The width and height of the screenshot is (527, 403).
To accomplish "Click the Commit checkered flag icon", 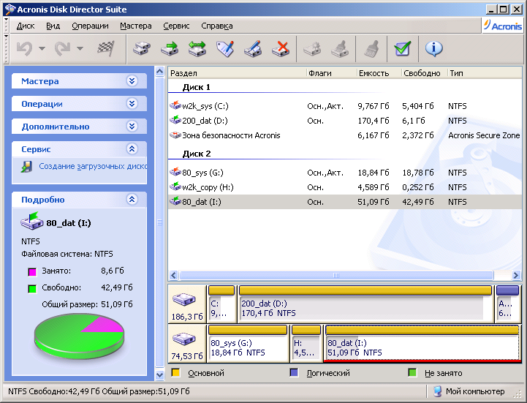I will pos(106,49).
